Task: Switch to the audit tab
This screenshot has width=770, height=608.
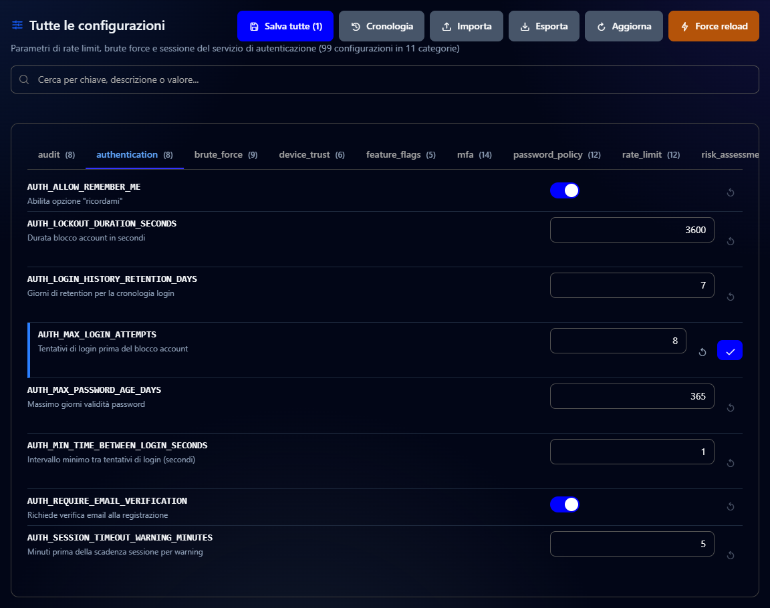Action: [x=56, y=154]
